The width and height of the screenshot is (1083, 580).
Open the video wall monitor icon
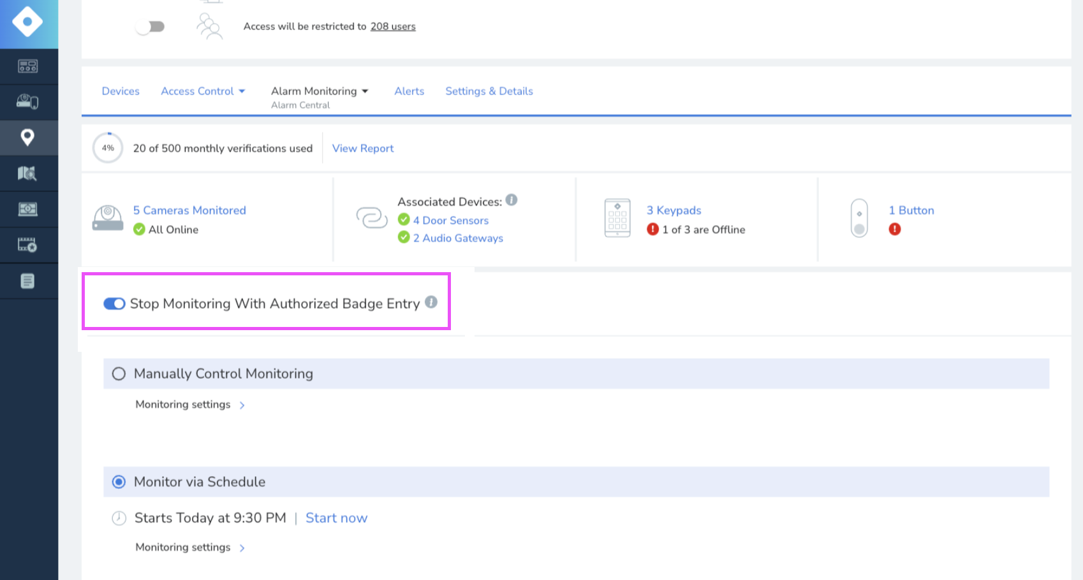[x=29, y=208]
